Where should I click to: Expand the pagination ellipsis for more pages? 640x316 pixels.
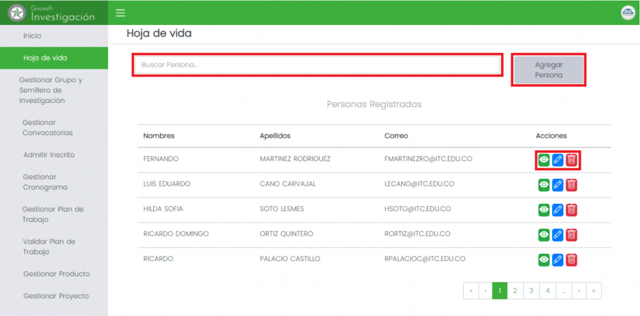(x=563, y=290)
